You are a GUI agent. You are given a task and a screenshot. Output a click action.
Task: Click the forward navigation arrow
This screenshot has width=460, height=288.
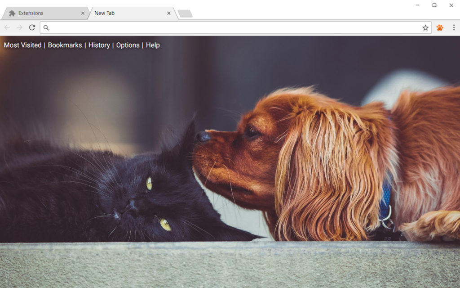19,27
